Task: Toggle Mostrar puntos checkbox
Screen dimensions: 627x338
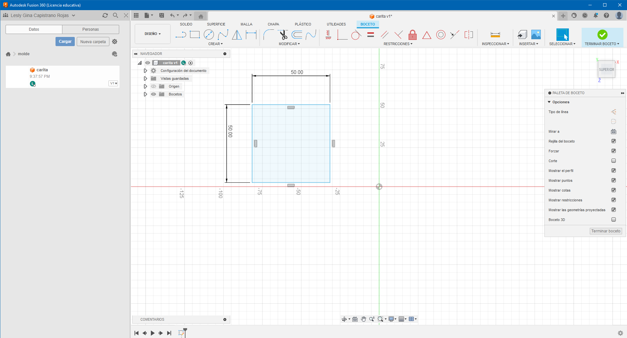Action: 614,180
